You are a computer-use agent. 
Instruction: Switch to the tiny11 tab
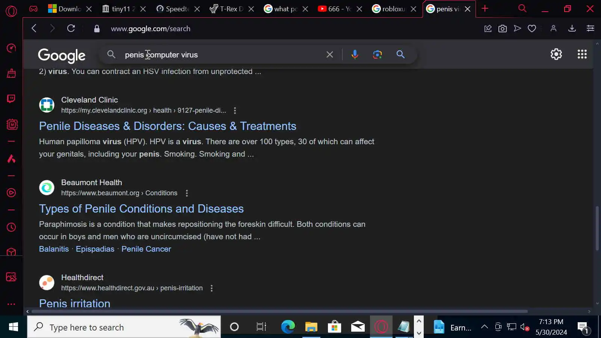coord(119,9)
